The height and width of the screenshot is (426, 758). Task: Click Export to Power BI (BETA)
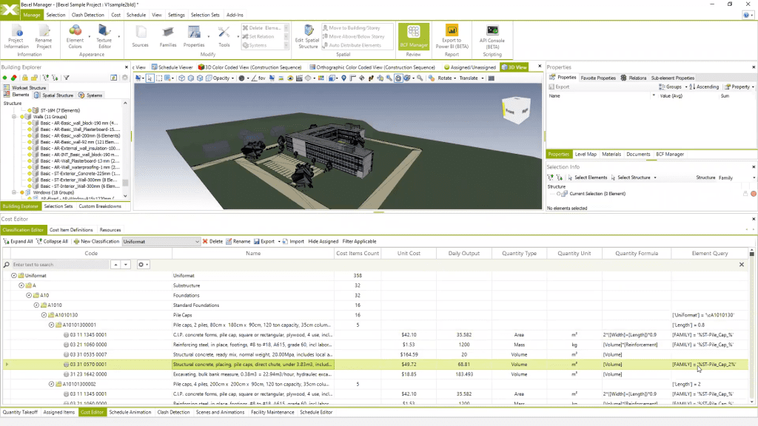click(452, 37)
